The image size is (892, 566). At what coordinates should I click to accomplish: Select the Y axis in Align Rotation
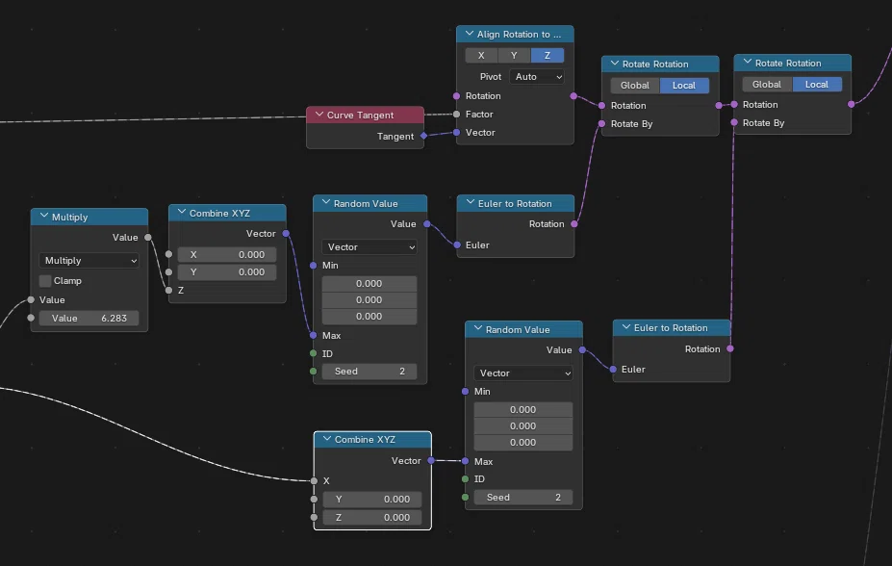tap(514, 55)
